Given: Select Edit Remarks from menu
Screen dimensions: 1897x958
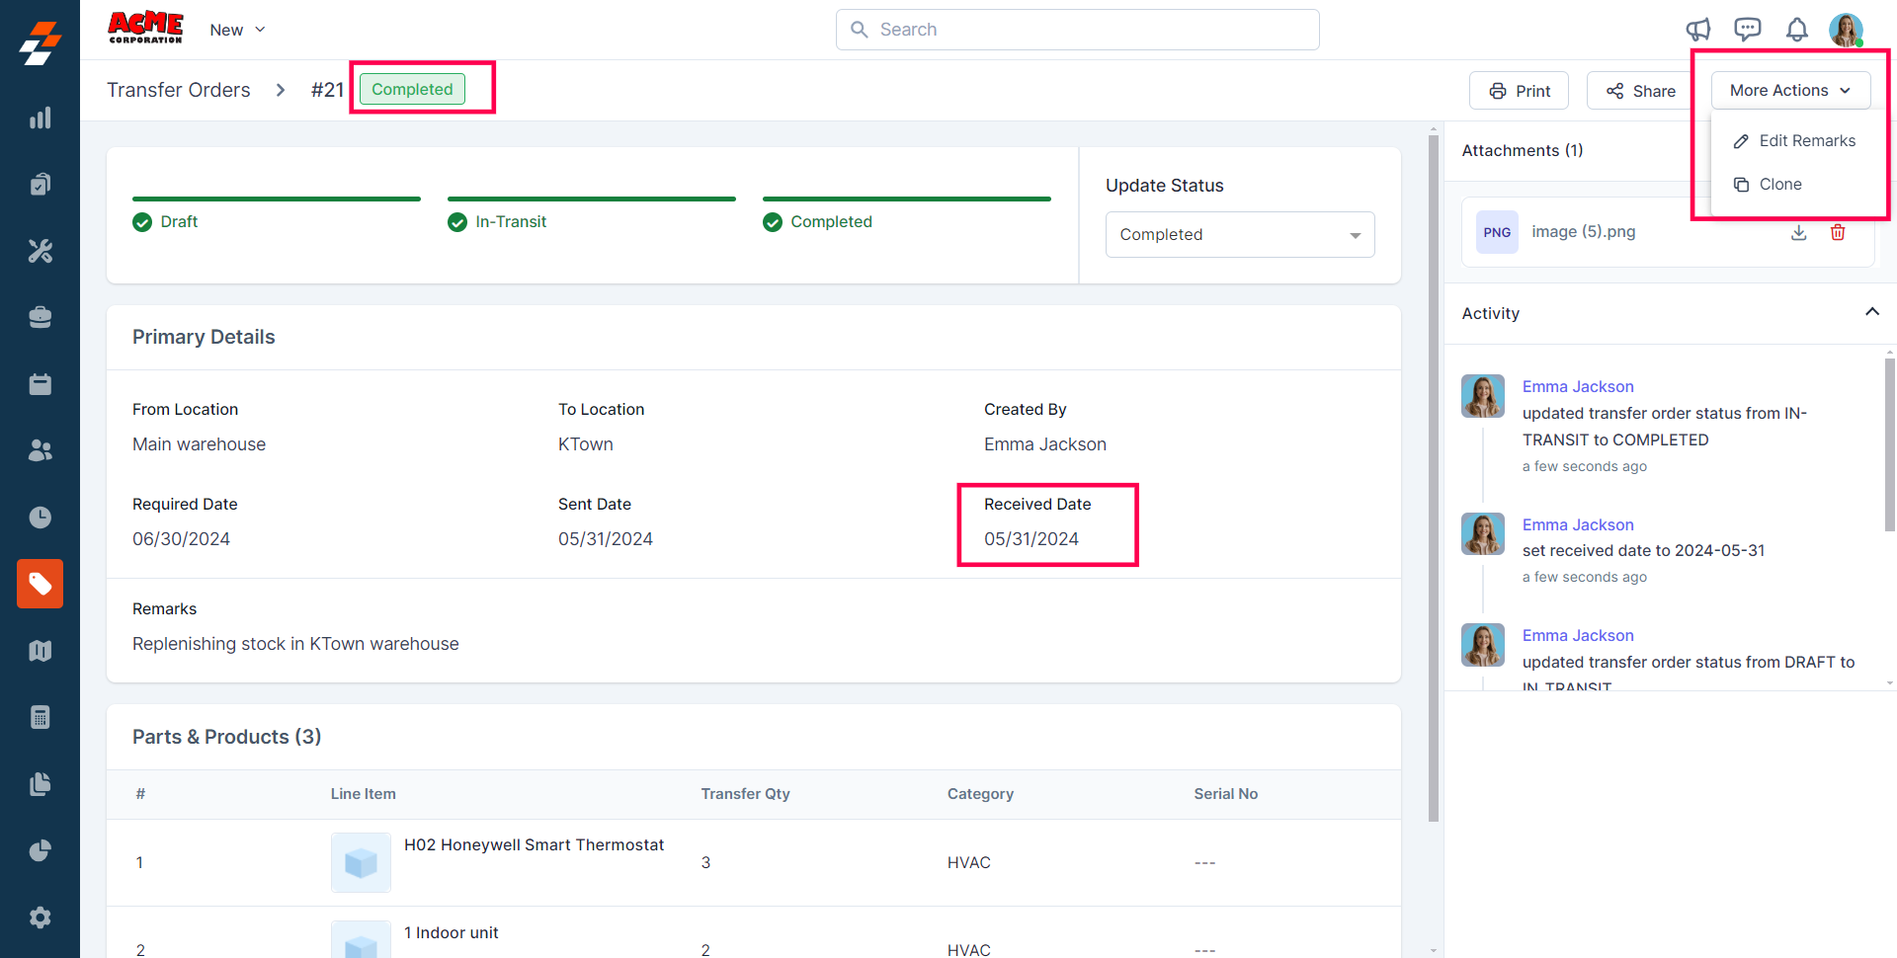Looking at the screenshot, I should pos(1794,141).
